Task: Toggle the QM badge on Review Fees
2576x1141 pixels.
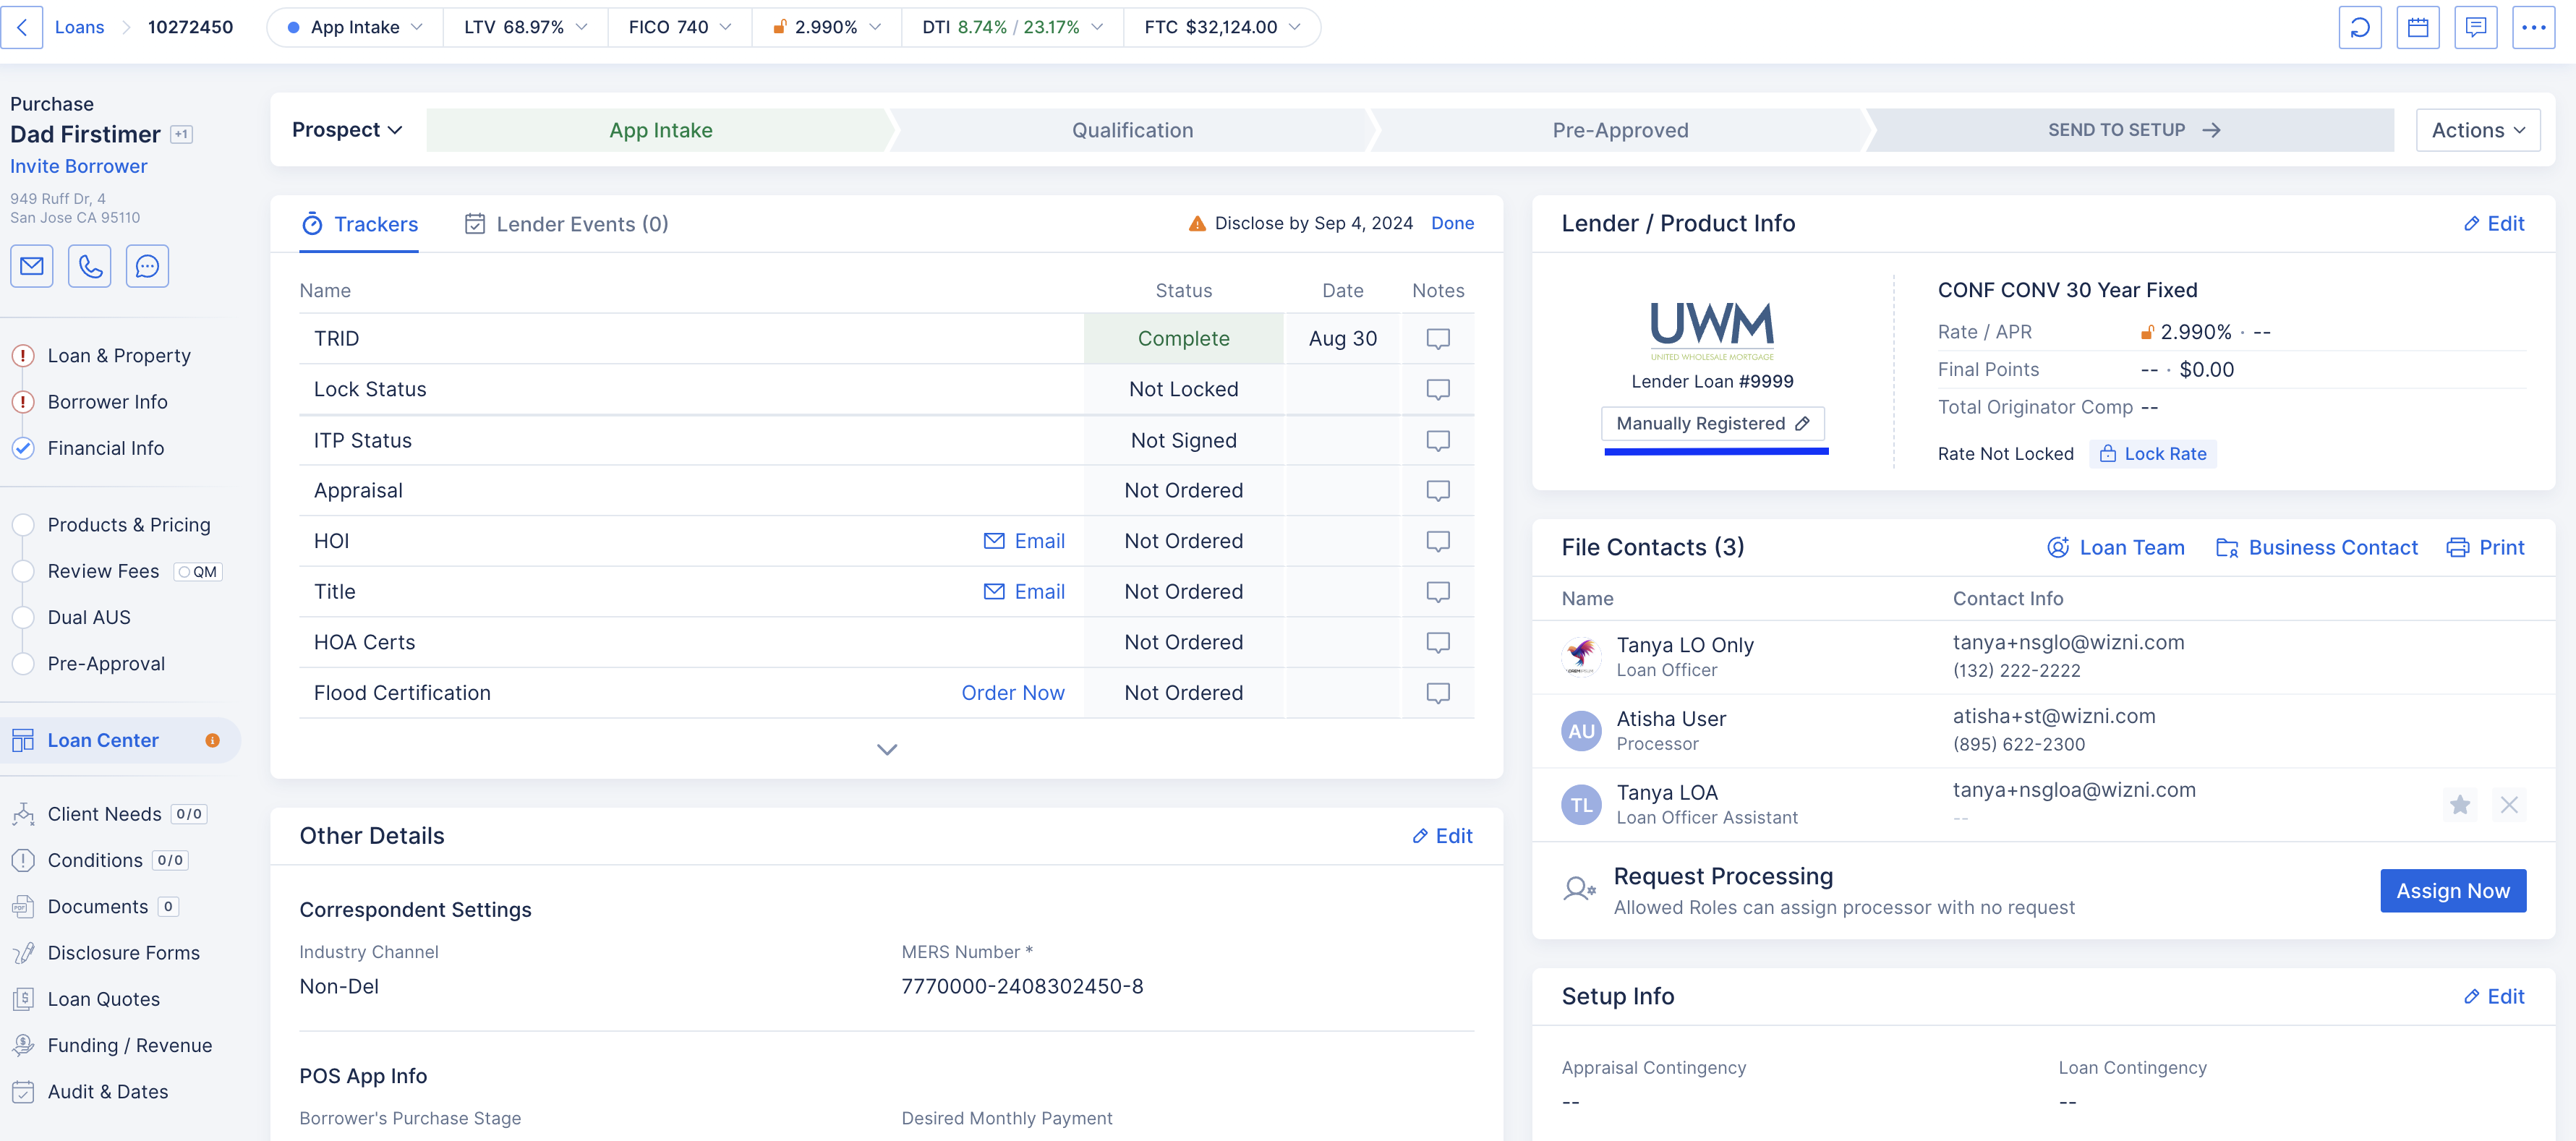Action: [198, 572]
